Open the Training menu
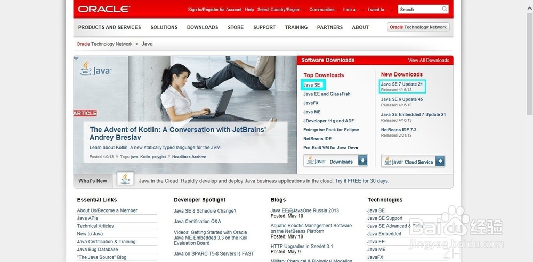Image resolution: width=533 pixels, height=262 pixels. point(296,27)
